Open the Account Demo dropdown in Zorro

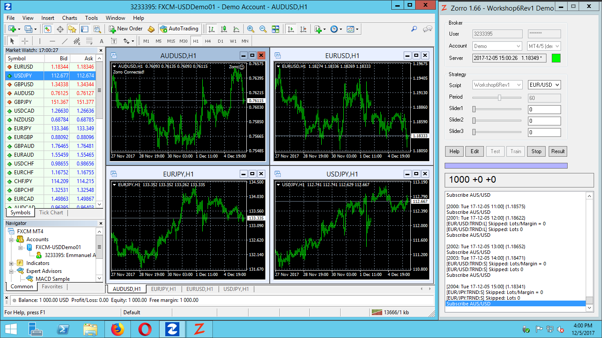click(497, 46)
